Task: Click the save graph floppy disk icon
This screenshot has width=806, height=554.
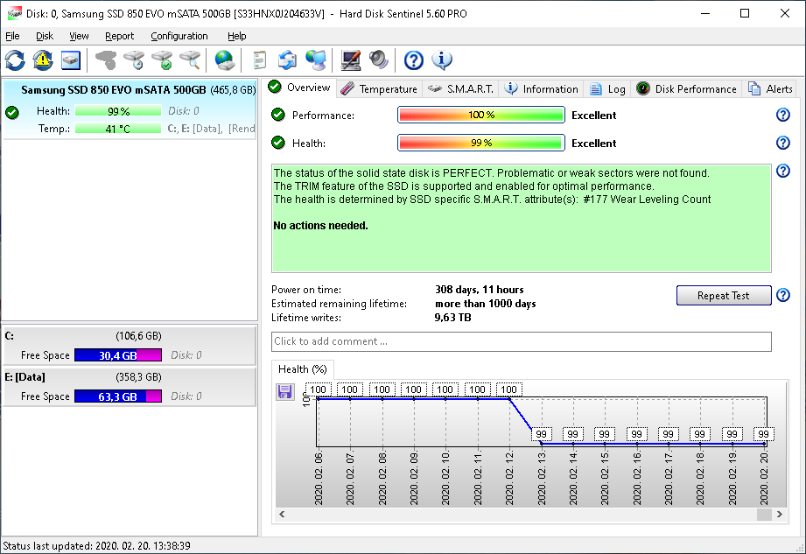Action: (284, 391)
